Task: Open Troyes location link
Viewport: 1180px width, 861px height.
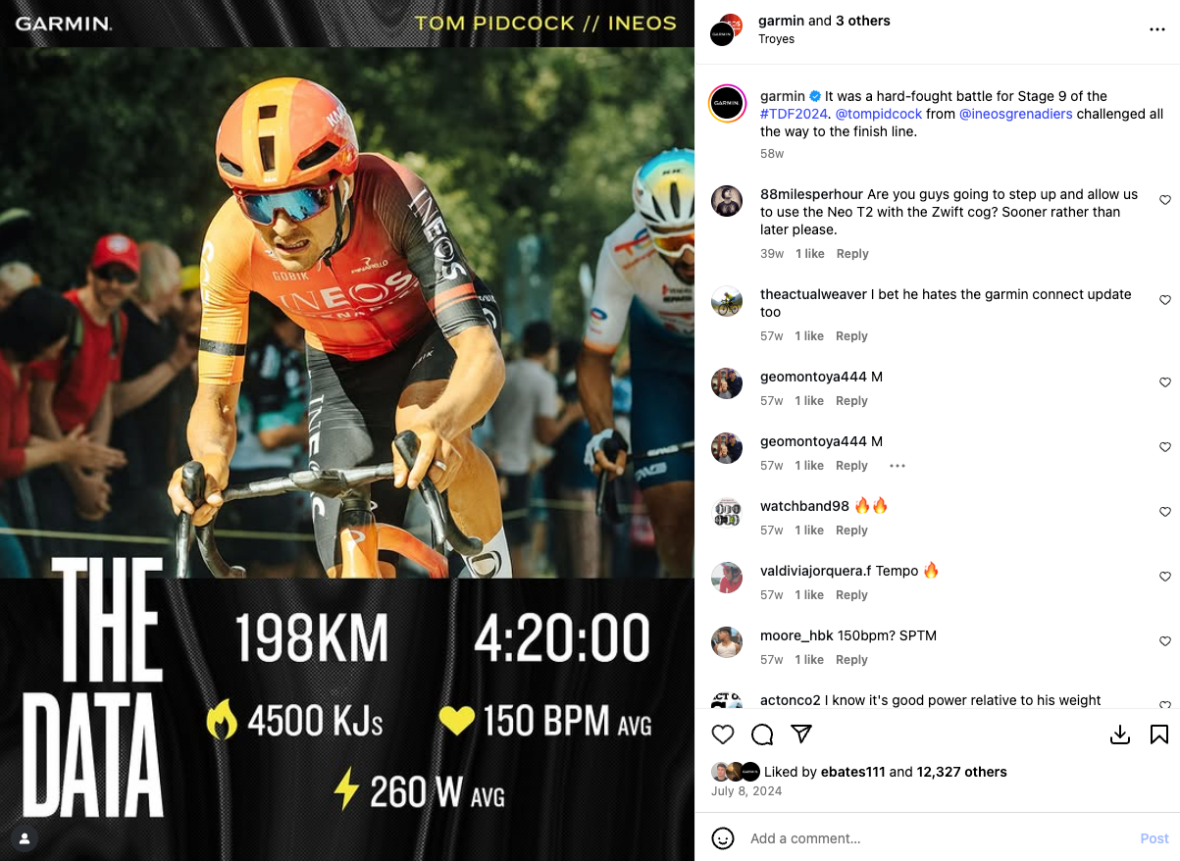Action: [777, 39]
